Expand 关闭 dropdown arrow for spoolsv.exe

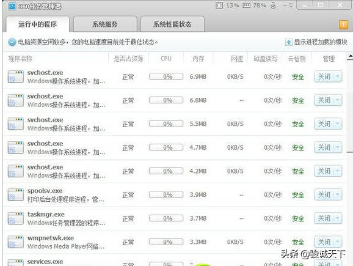(x=338, y=195)
